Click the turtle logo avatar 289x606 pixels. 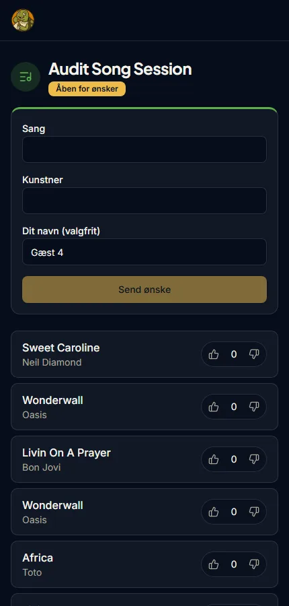pyautogui.click(x=23, y=20)
